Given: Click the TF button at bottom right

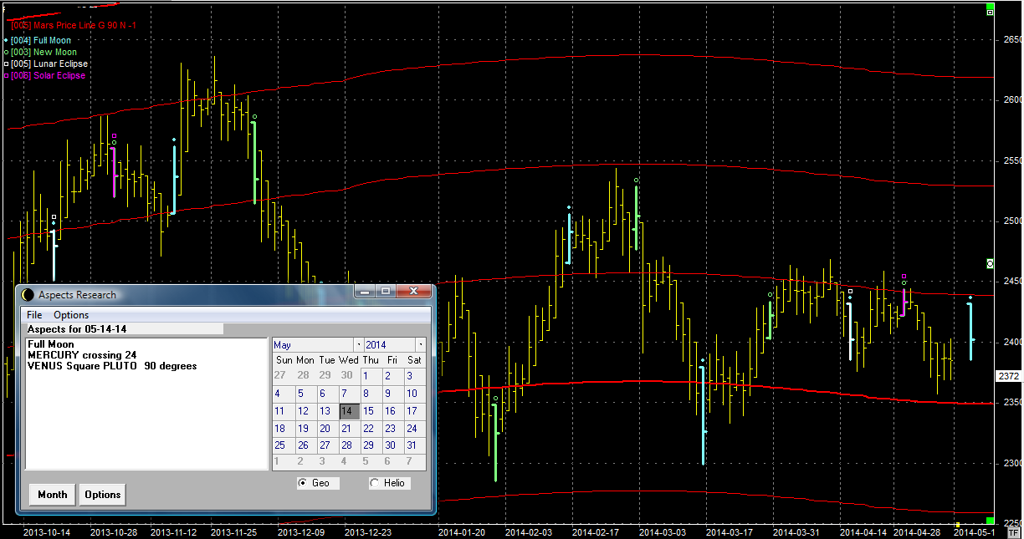Looking at the screenshot, I should tap(1014, 531).
